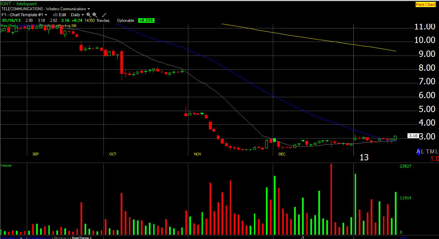Click the Edit label in chart toolbar
The height and width of the screenshot is (239, 439).
point(63,15)
